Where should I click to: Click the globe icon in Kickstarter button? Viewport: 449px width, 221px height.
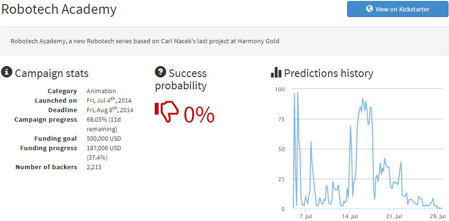(x=369, y=9)
